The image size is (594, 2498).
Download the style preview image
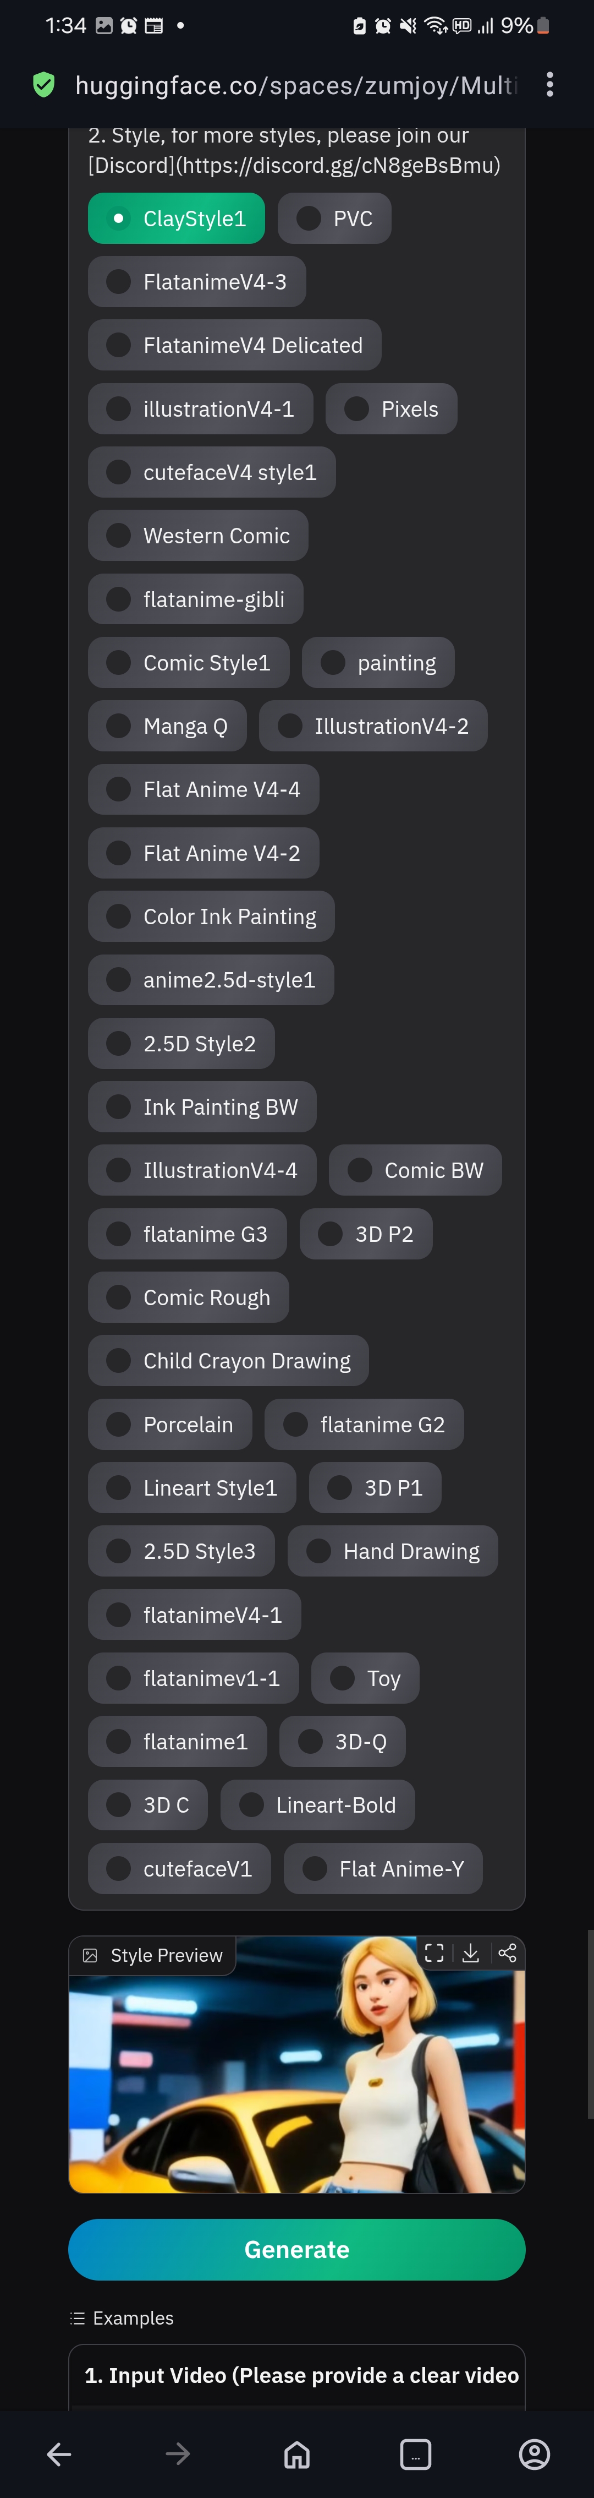pos(471,1954)
